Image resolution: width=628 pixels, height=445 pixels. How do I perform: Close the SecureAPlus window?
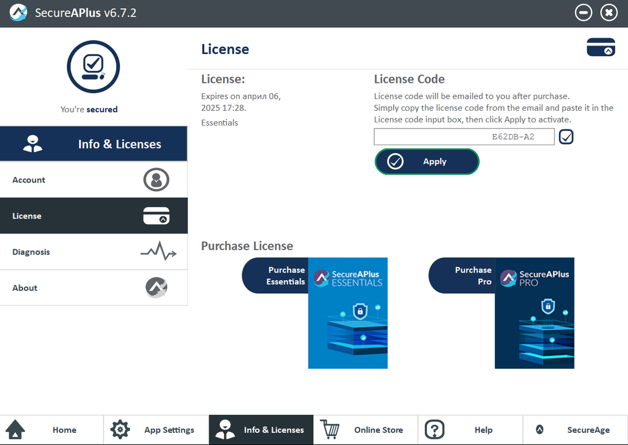coord(609,13)
